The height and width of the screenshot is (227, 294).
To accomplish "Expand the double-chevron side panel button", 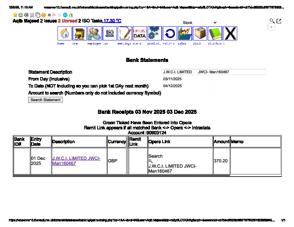I will point(271,27).
